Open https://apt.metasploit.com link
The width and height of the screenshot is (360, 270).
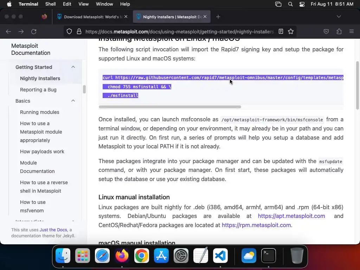[291, 216]
